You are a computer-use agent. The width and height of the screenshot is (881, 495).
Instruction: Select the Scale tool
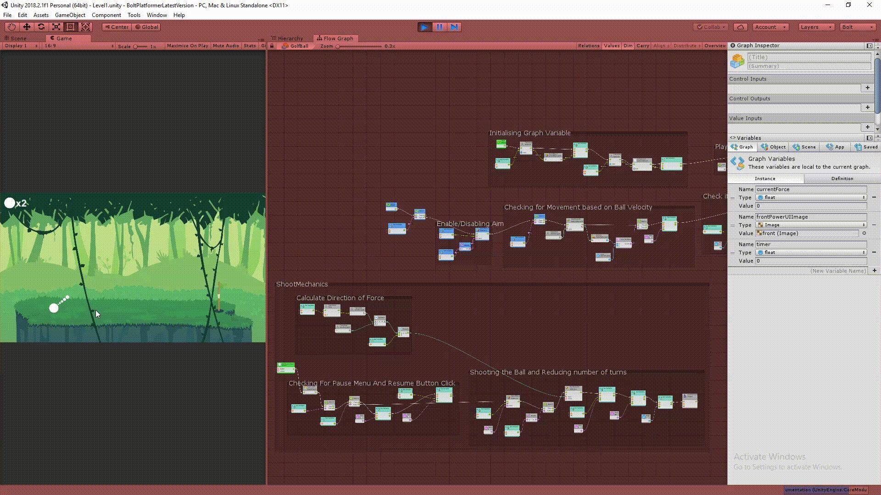[56, 27]
